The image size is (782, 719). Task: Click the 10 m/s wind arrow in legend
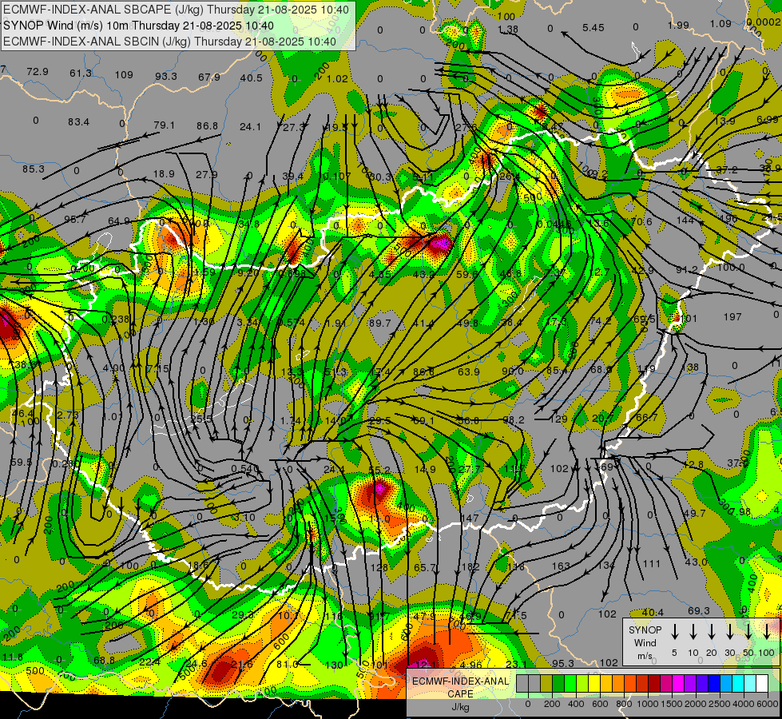click(693, 631)
